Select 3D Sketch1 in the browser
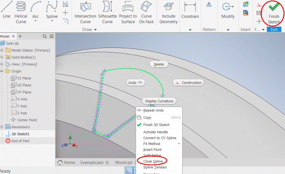 (17, 134)
